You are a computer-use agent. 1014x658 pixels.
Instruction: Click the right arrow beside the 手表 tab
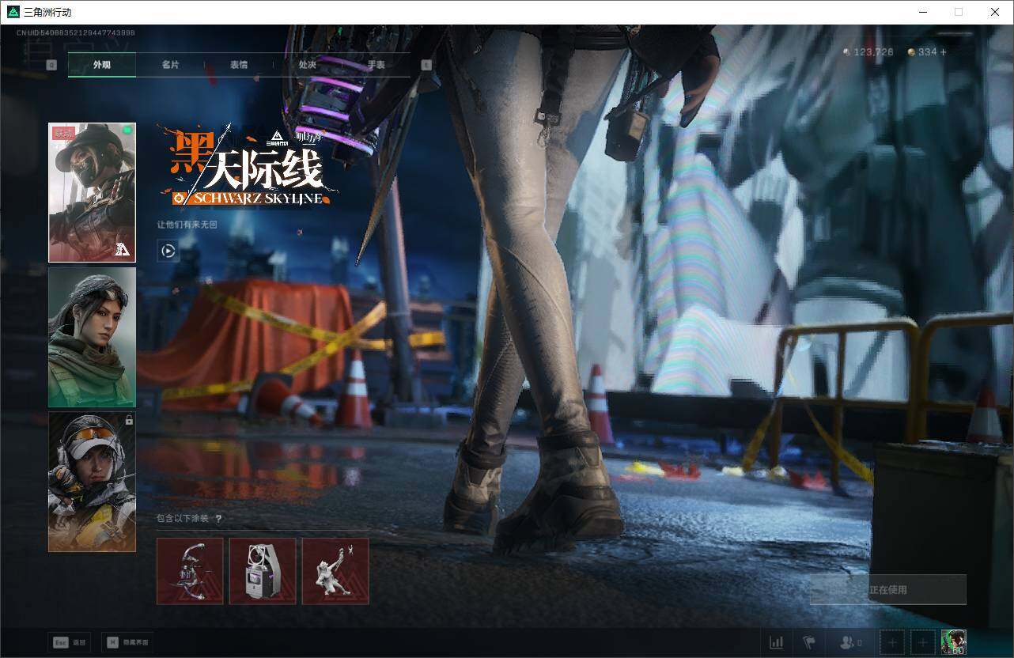tap(426, 64)
